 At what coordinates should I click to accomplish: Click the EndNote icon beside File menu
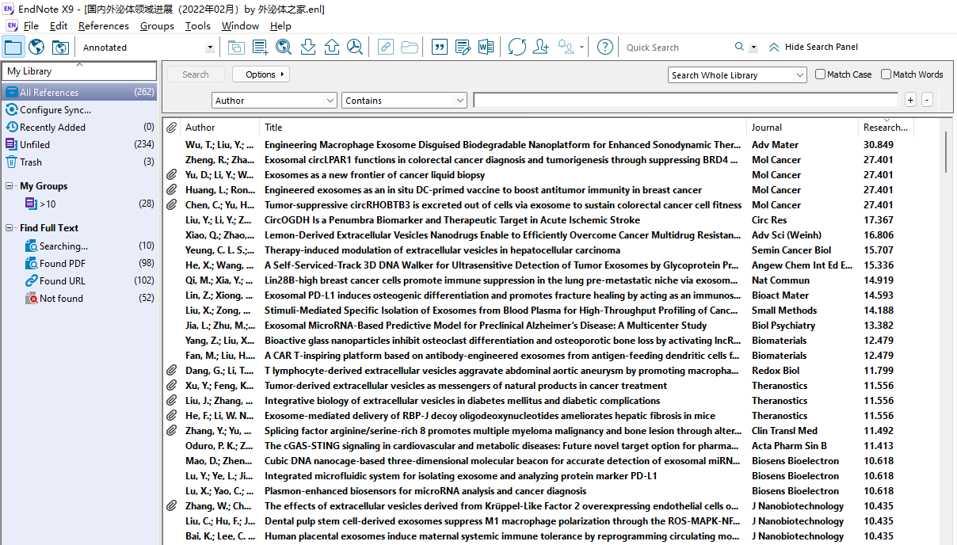(11, 26)
